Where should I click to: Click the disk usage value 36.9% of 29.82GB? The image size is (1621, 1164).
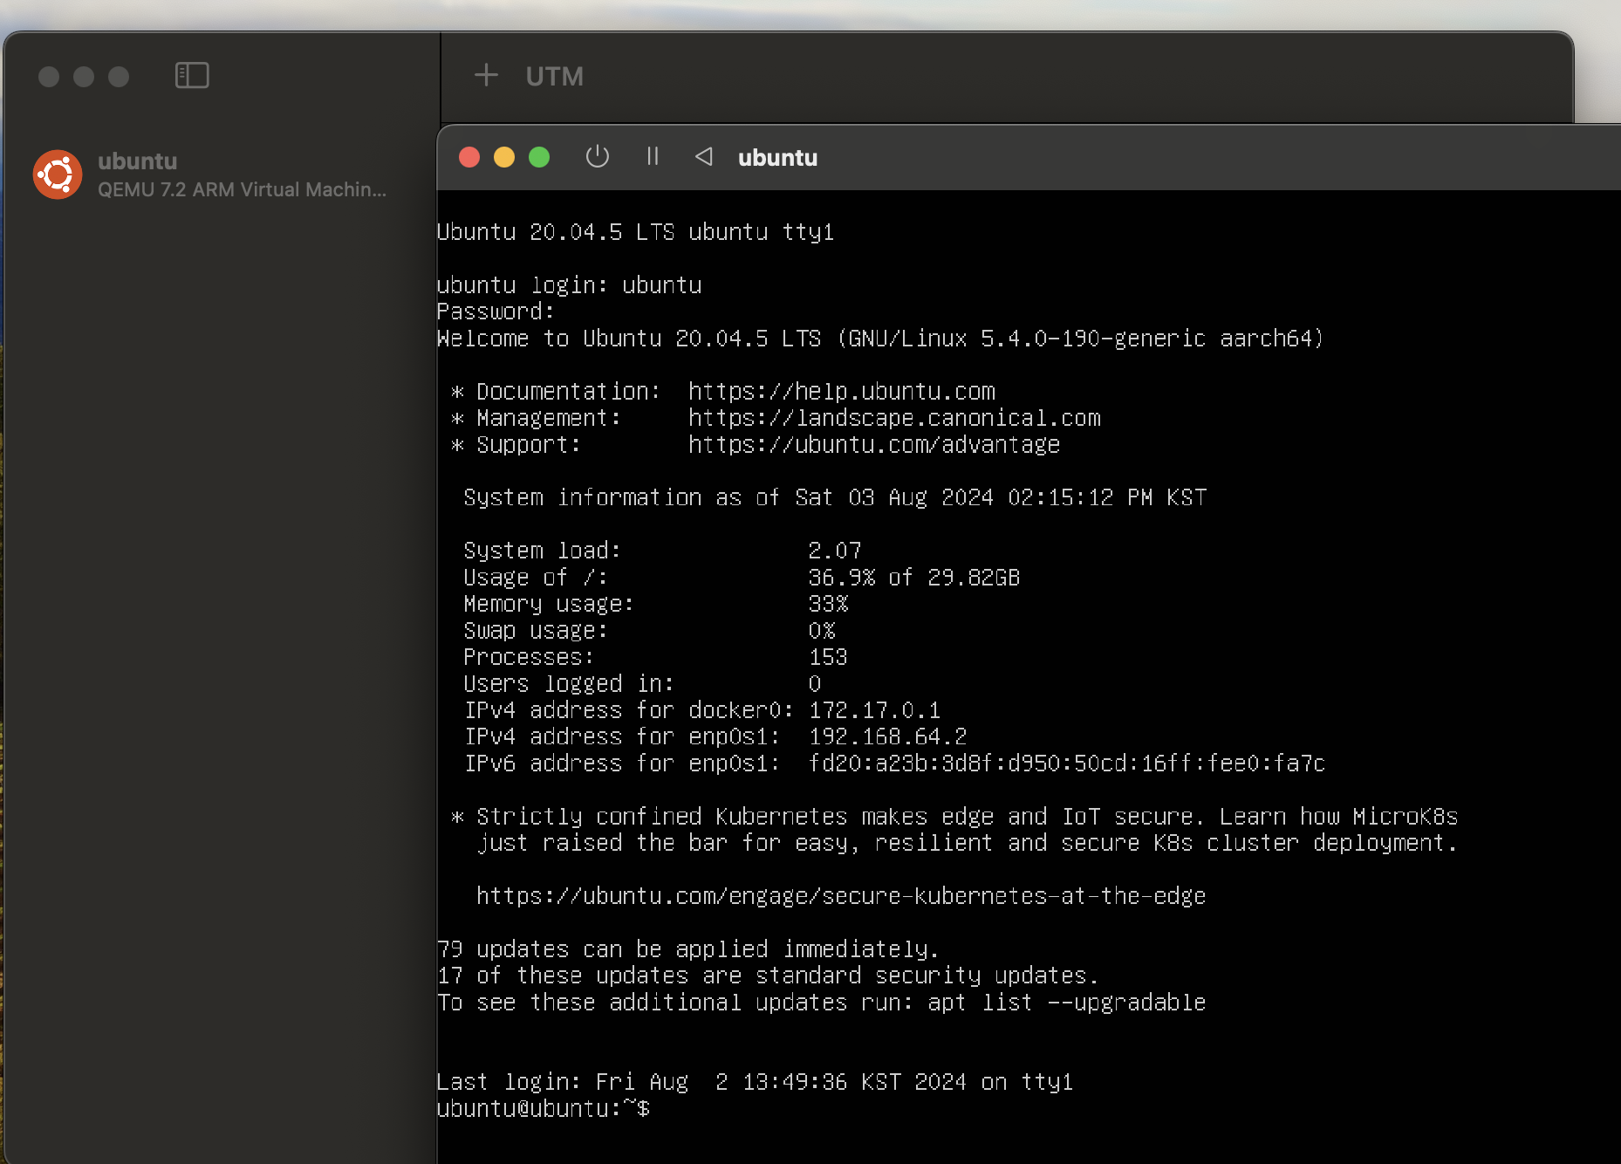(913, 578)
